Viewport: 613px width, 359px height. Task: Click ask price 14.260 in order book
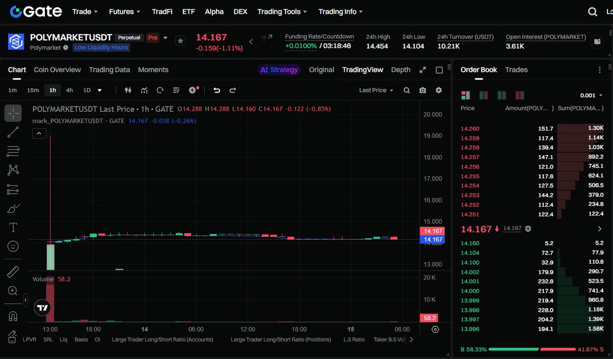[x=470, y=129]
